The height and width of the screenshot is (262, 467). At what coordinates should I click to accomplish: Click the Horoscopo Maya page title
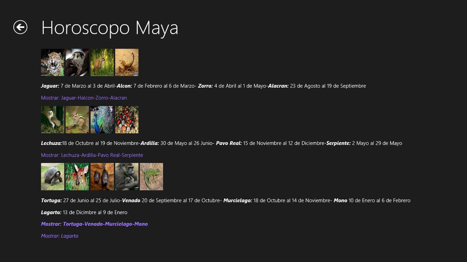(110, 28)
